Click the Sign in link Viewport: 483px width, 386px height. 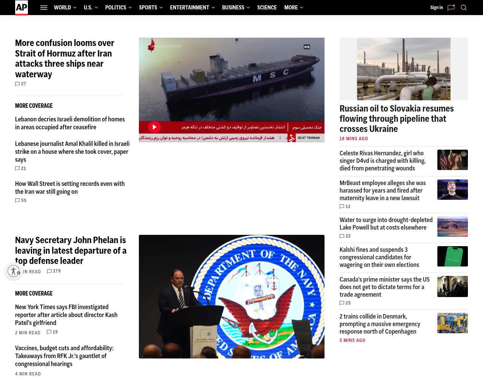437,8
